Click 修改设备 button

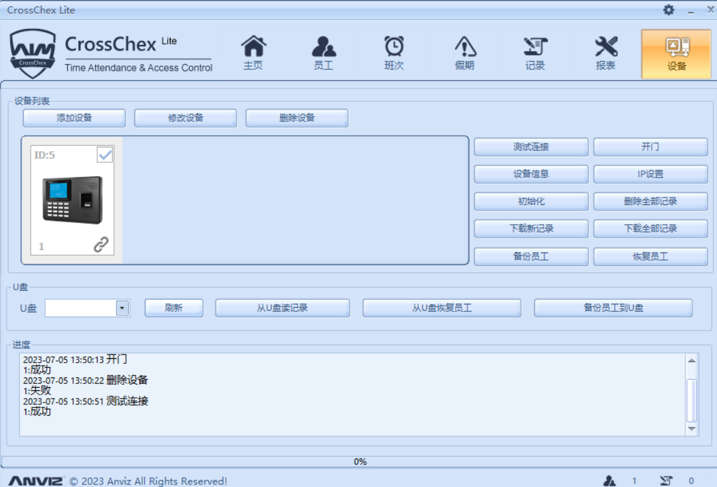click(x=186, y=118)
